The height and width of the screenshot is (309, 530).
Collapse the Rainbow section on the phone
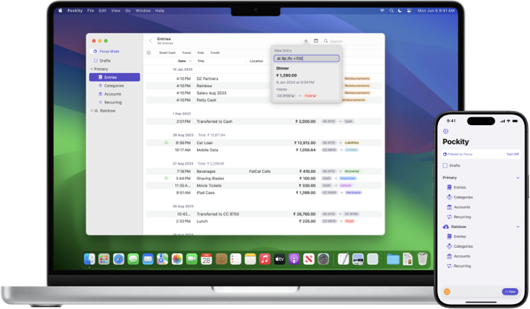point(518,227)
